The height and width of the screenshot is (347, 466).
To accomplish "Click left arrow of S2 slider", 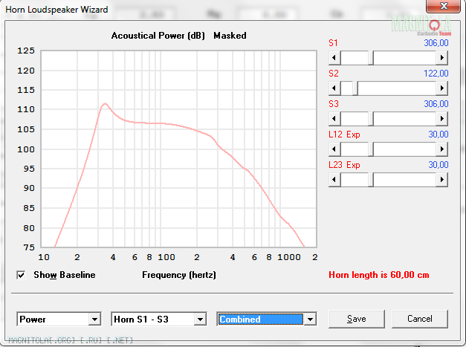I will pos(334,88).
